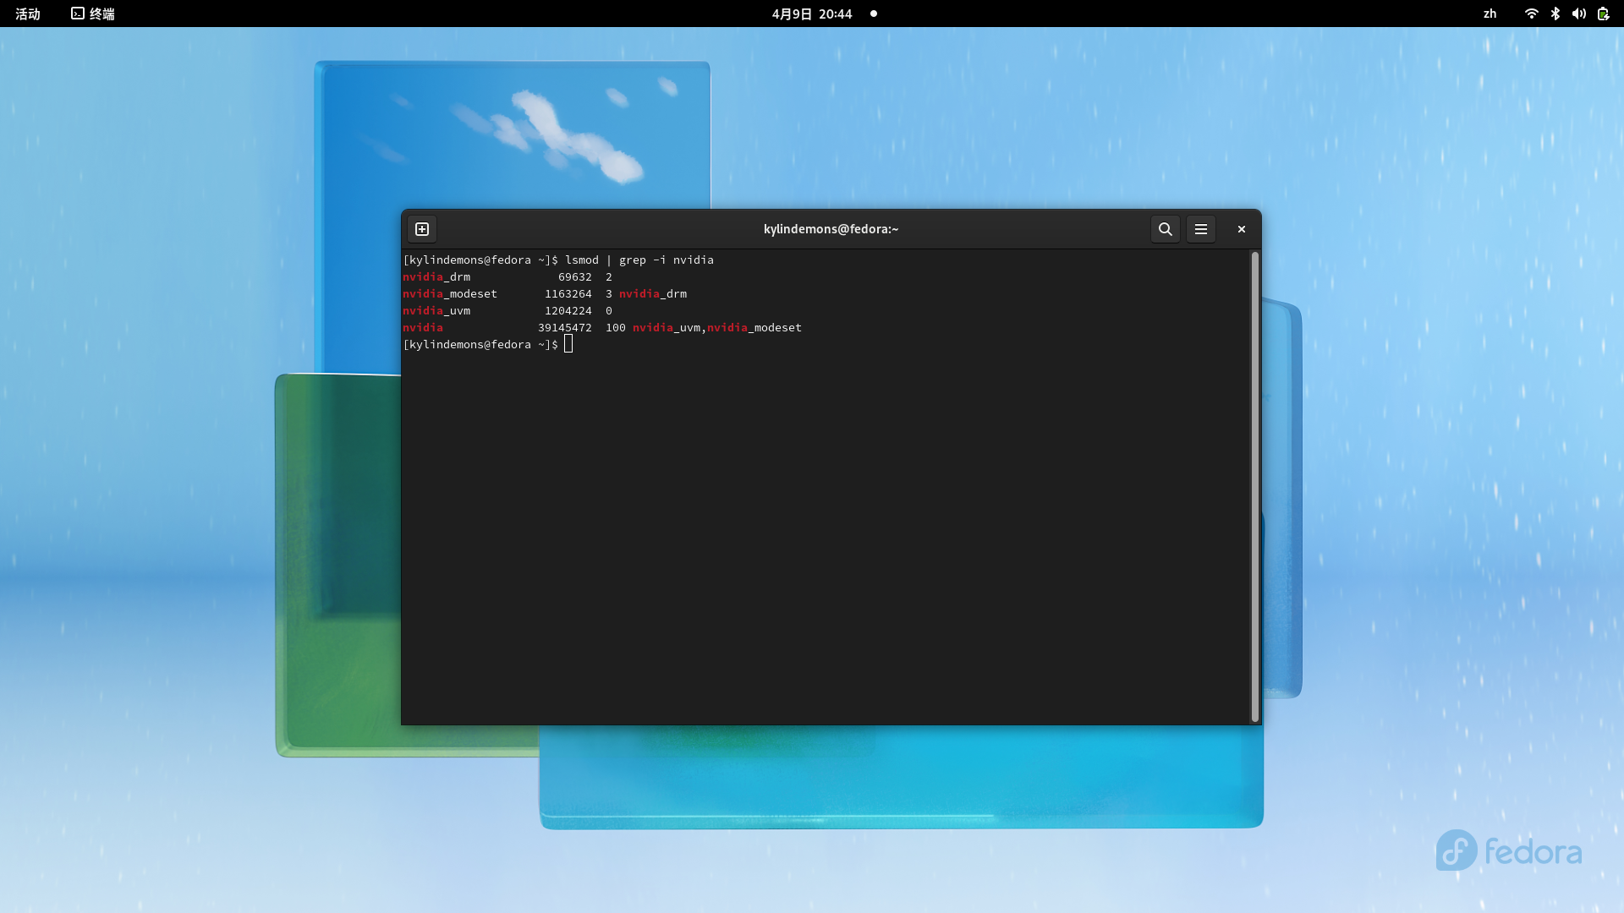
Task: Close the terminal window
Action: [1241, 229]
